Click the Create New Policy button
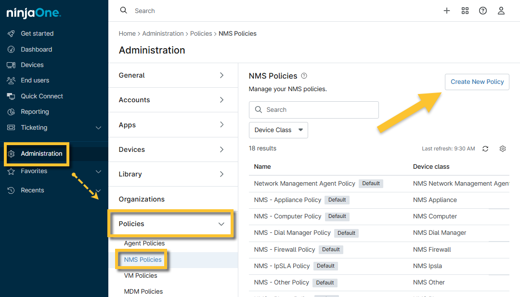 tap(477, 82)
